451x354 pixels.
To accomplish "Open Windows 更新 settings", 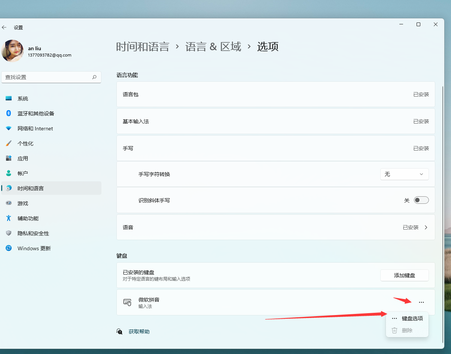I will (34, 248).
